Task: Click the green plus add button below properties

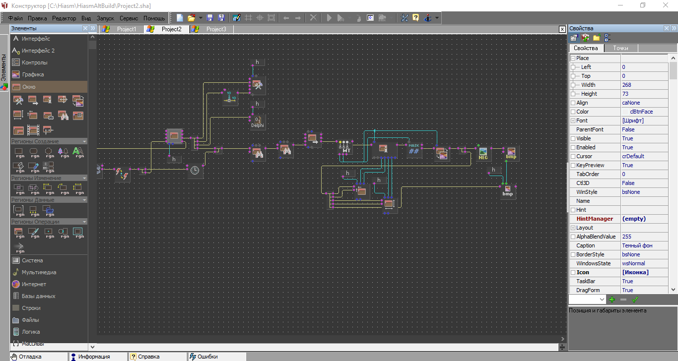Action: [612, 300]
